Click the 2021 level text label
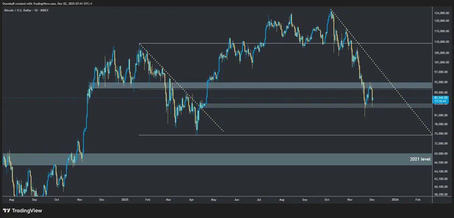Screen dimensions: 454x218 (x=420, y=159)
